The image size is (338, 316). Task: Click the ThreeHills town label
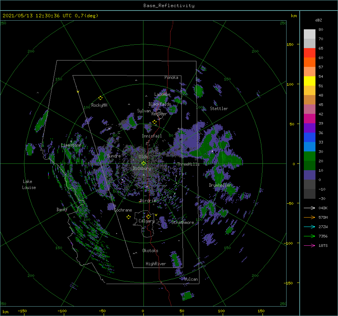click(188, 164)
